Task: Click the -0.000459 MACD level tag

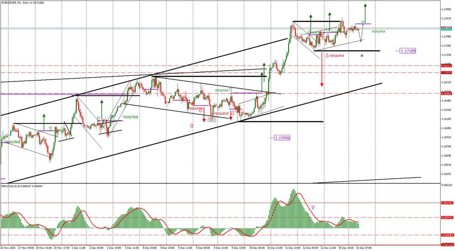Action: [x=446, y=235]
